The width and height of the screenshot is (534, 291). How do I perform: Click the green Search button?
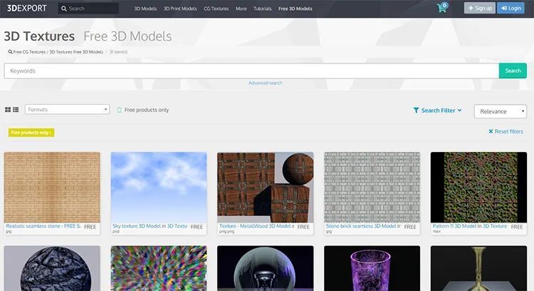[x=513, y=71]
